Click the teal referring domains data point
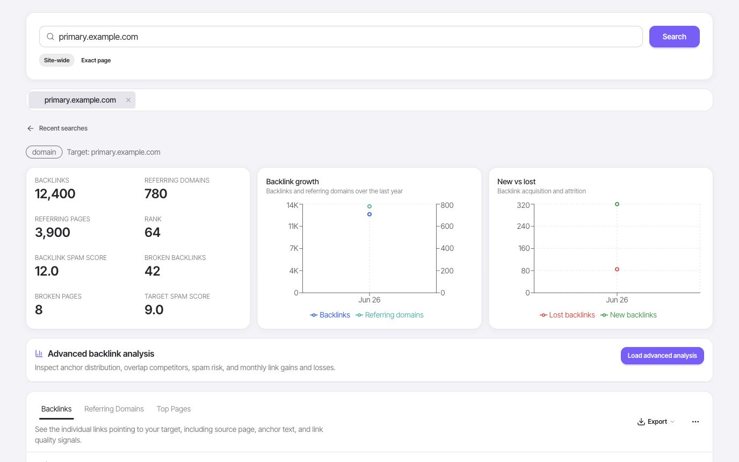 (x=369, y=206)
